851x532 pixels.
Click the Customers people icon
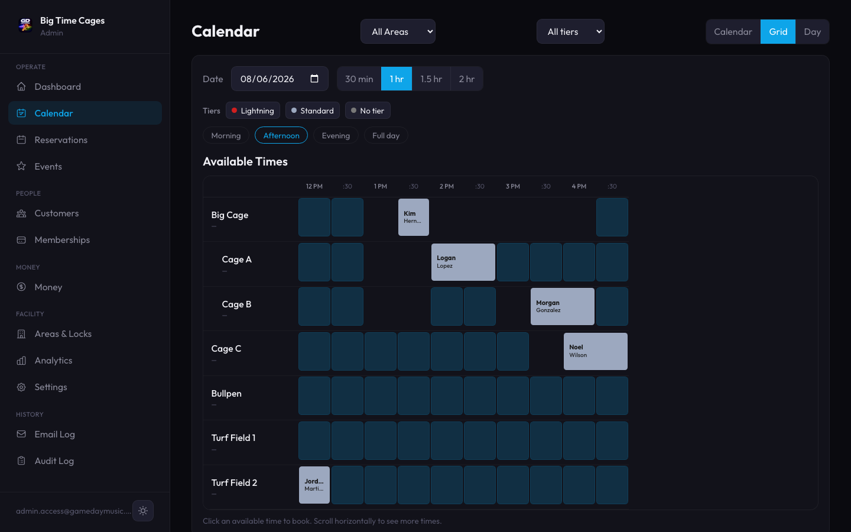pos(21,213)
